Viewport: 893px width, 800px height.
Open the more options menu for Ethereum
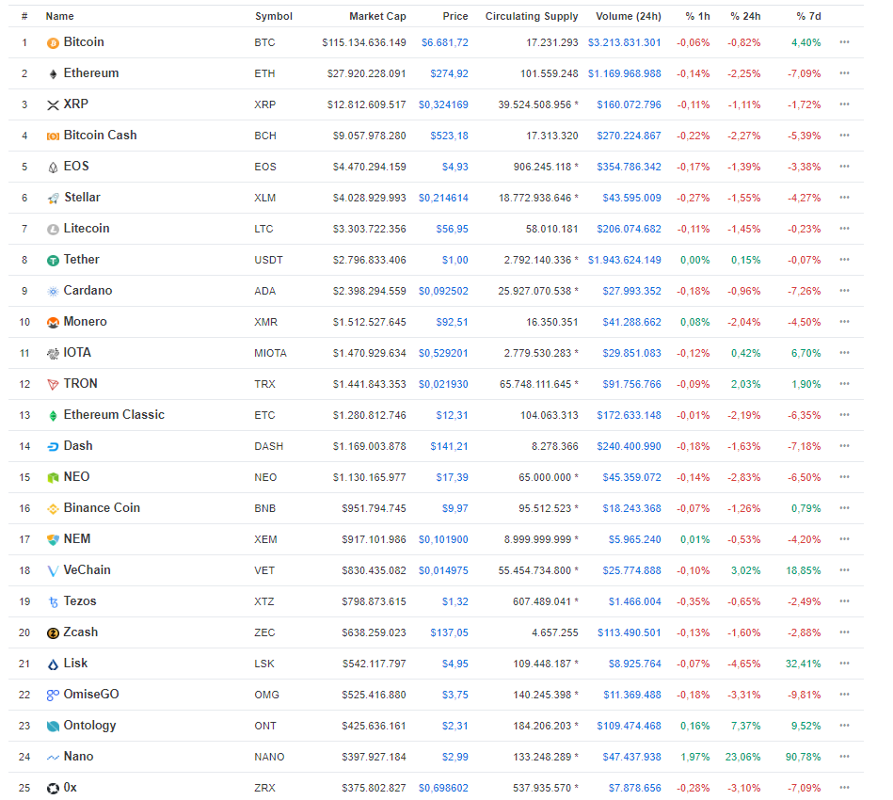click(x=845, y=72)
